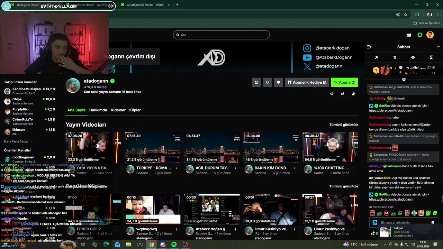Open the Klipler tab
443x249 pixels.
tap(135, 110)
